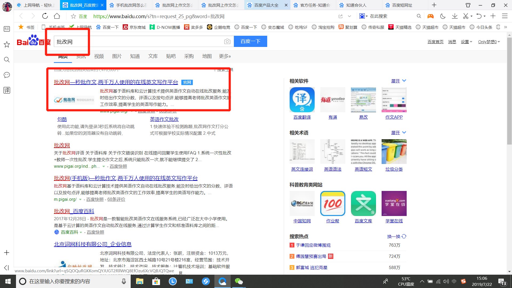The image size is (512, 288).
Task: Click camera image-search icon in search box
Action: click(x=227, y=41)
